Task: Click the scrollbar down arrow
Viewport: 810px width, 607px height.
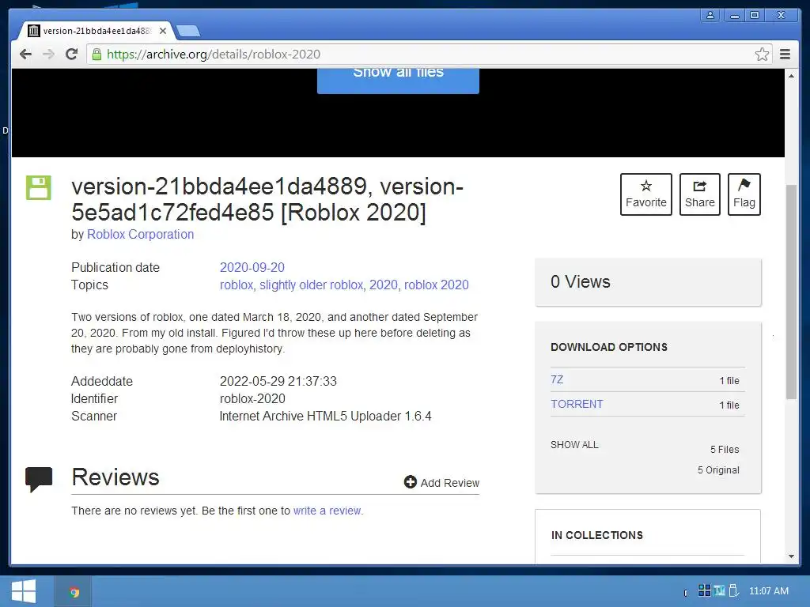Action: click(791, 556)
